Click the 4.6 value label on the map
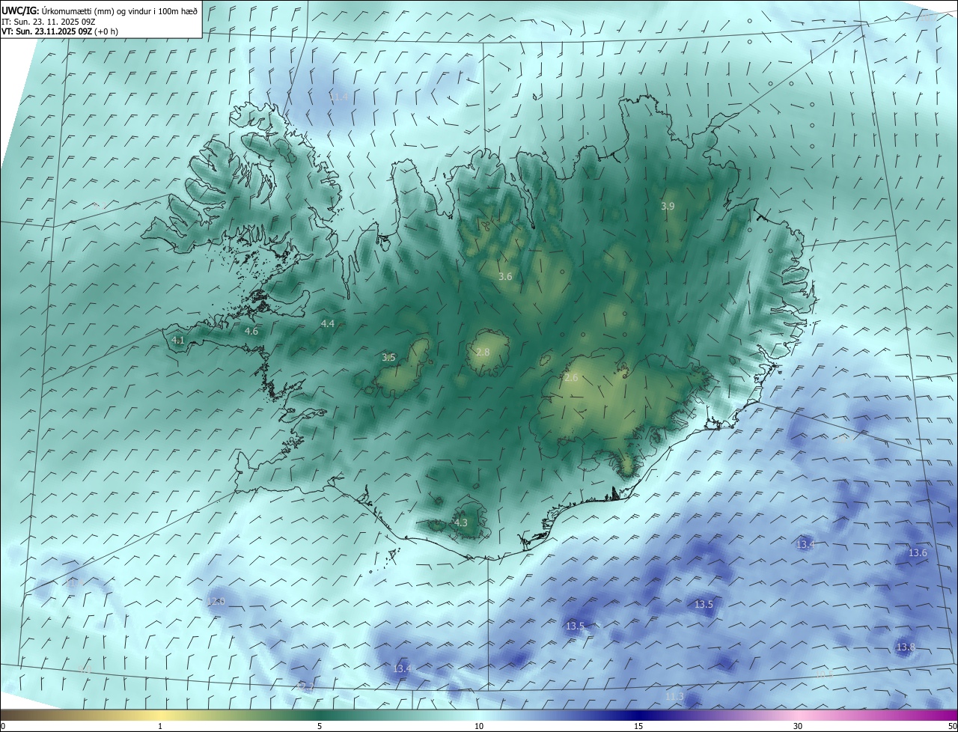Screen dimensions: 958x732 tap(251, 331)
